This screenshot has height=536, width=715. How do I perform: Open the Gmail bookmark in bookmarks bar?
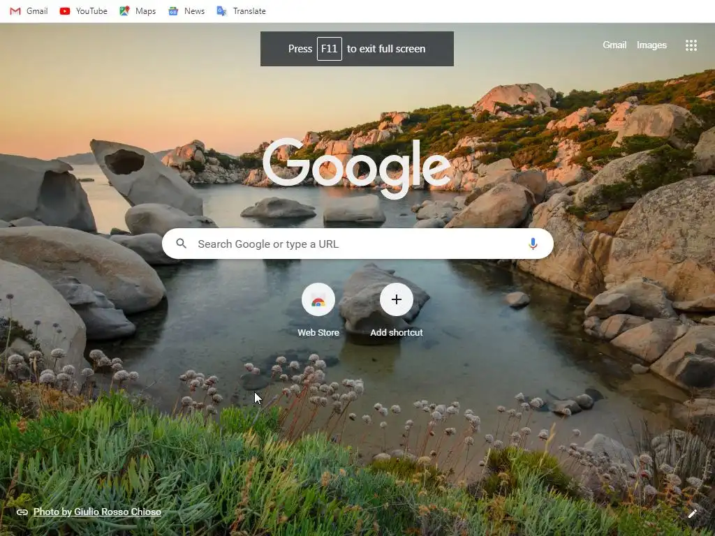(x=29, y=11)
